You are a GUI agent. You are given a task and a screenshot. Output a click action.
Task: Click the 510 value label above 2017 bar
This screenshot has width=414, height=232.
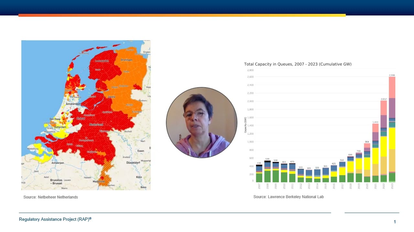click(x=342, y=160)
